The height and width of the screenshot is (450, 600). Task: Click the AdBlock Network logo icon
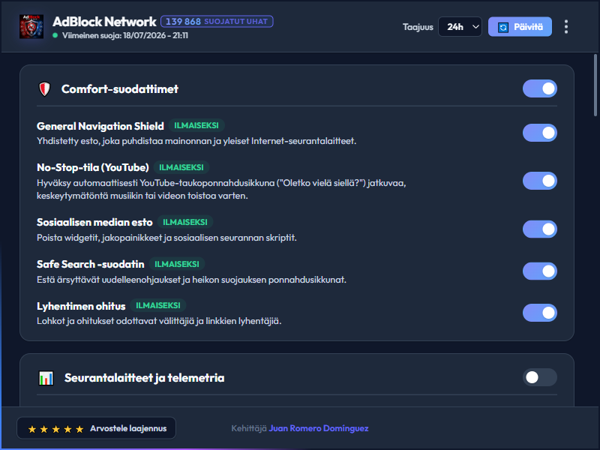click(31, 27)
